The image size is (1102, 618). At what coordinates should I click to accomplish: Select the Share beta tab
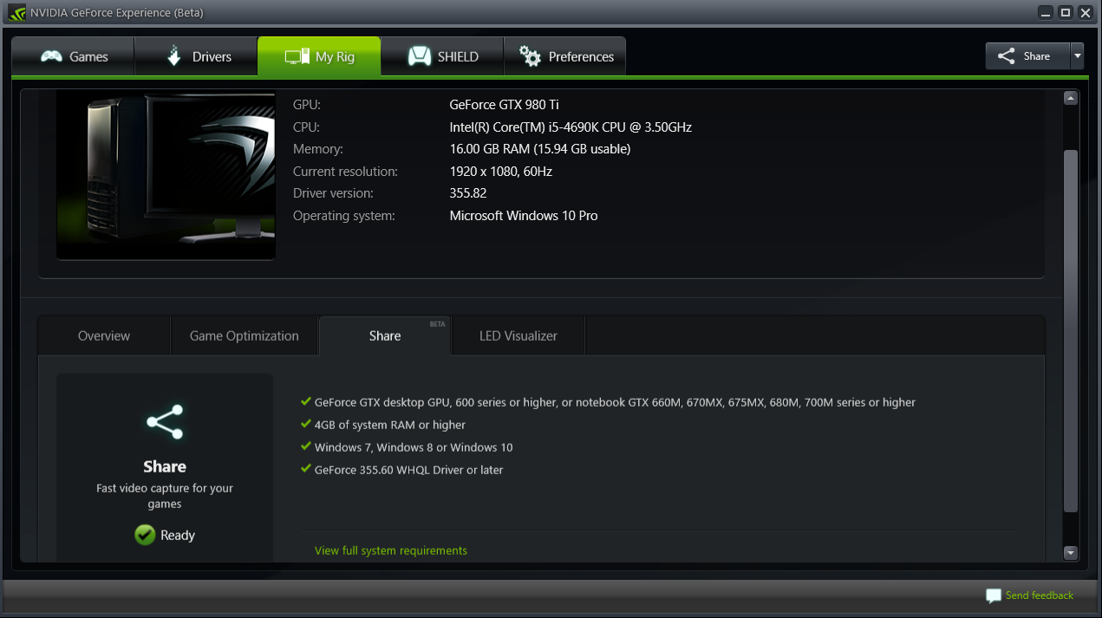(x=385, y=335)
